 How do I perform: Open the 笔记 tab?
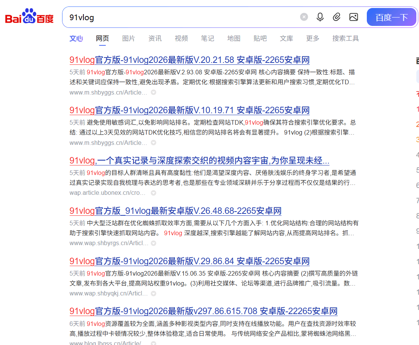click(x=207, y=39)
